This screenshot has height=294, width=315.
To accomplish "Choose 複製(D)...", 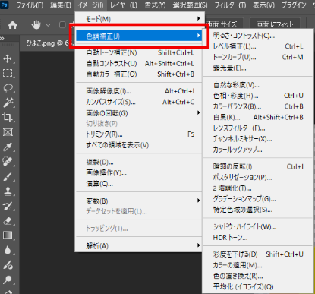I will 139,162.
